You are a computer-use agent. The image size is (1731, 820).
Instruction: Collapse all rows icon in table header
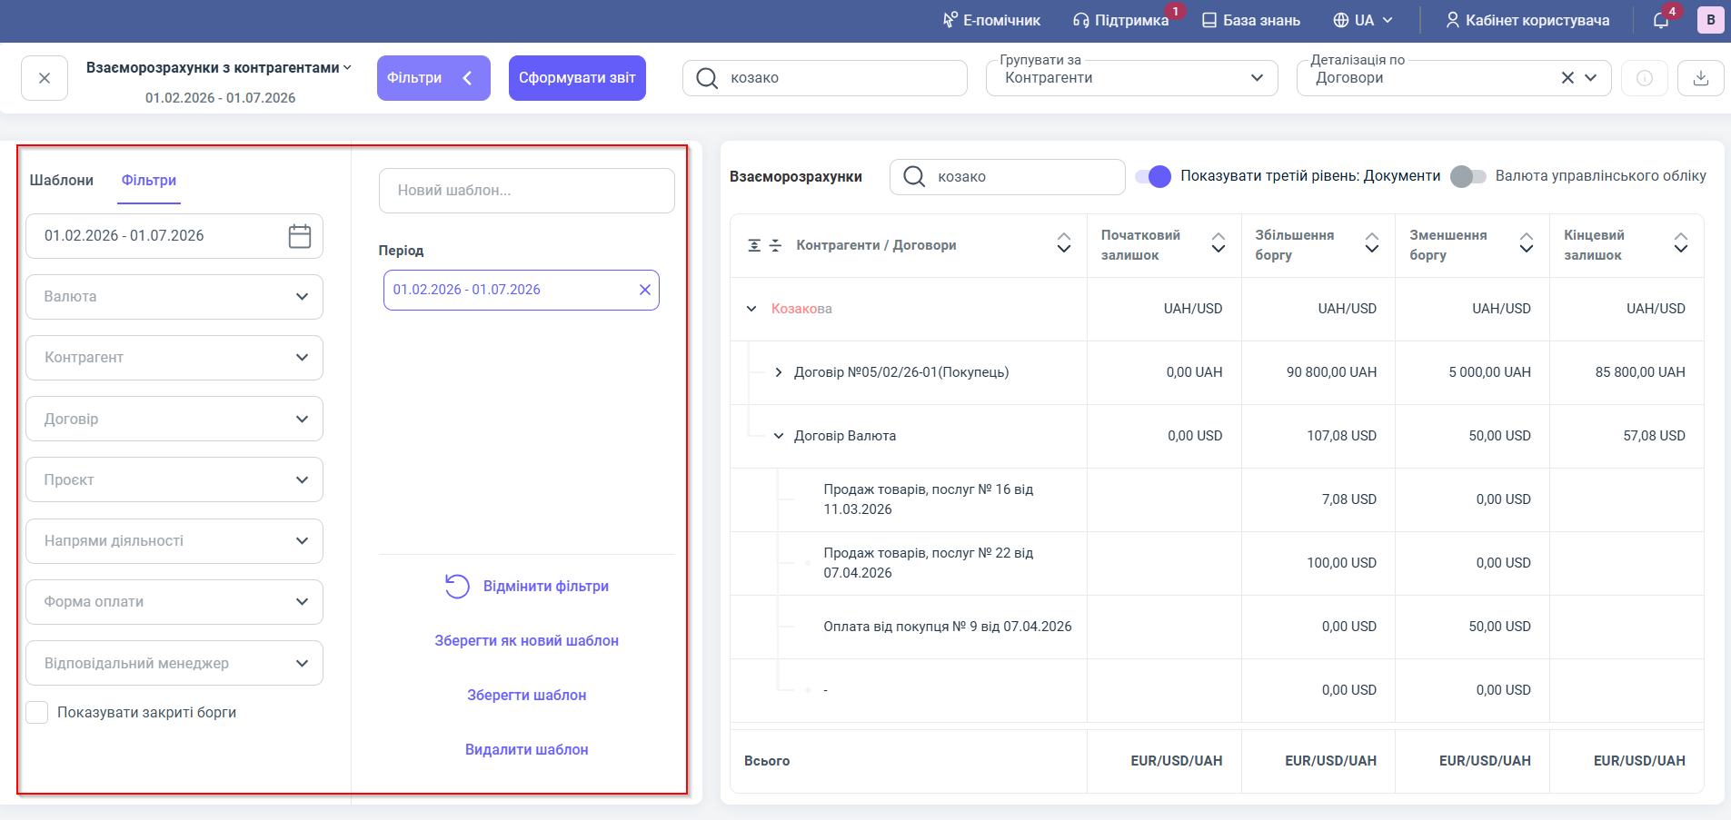[x=775, y=246]
